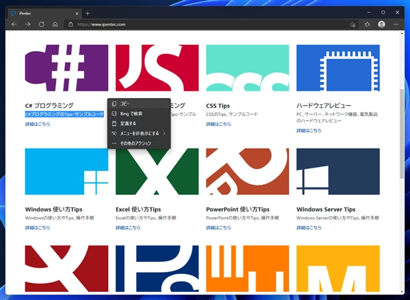Screen dimensions: 410x300
Task: Click the highlighted C#プログラミングのTips text
Action: pyautogui.click(x=64, y=115)
